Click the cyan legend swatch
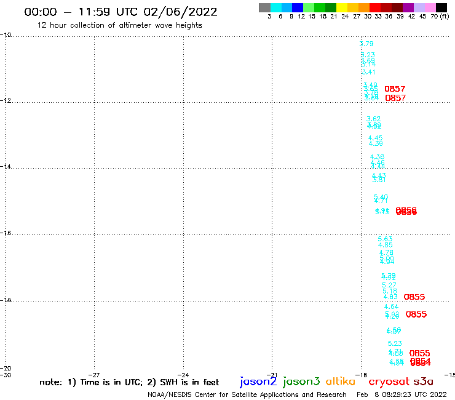Image resolution: width=455 pixels, height=400 pixels. (276, 7)
